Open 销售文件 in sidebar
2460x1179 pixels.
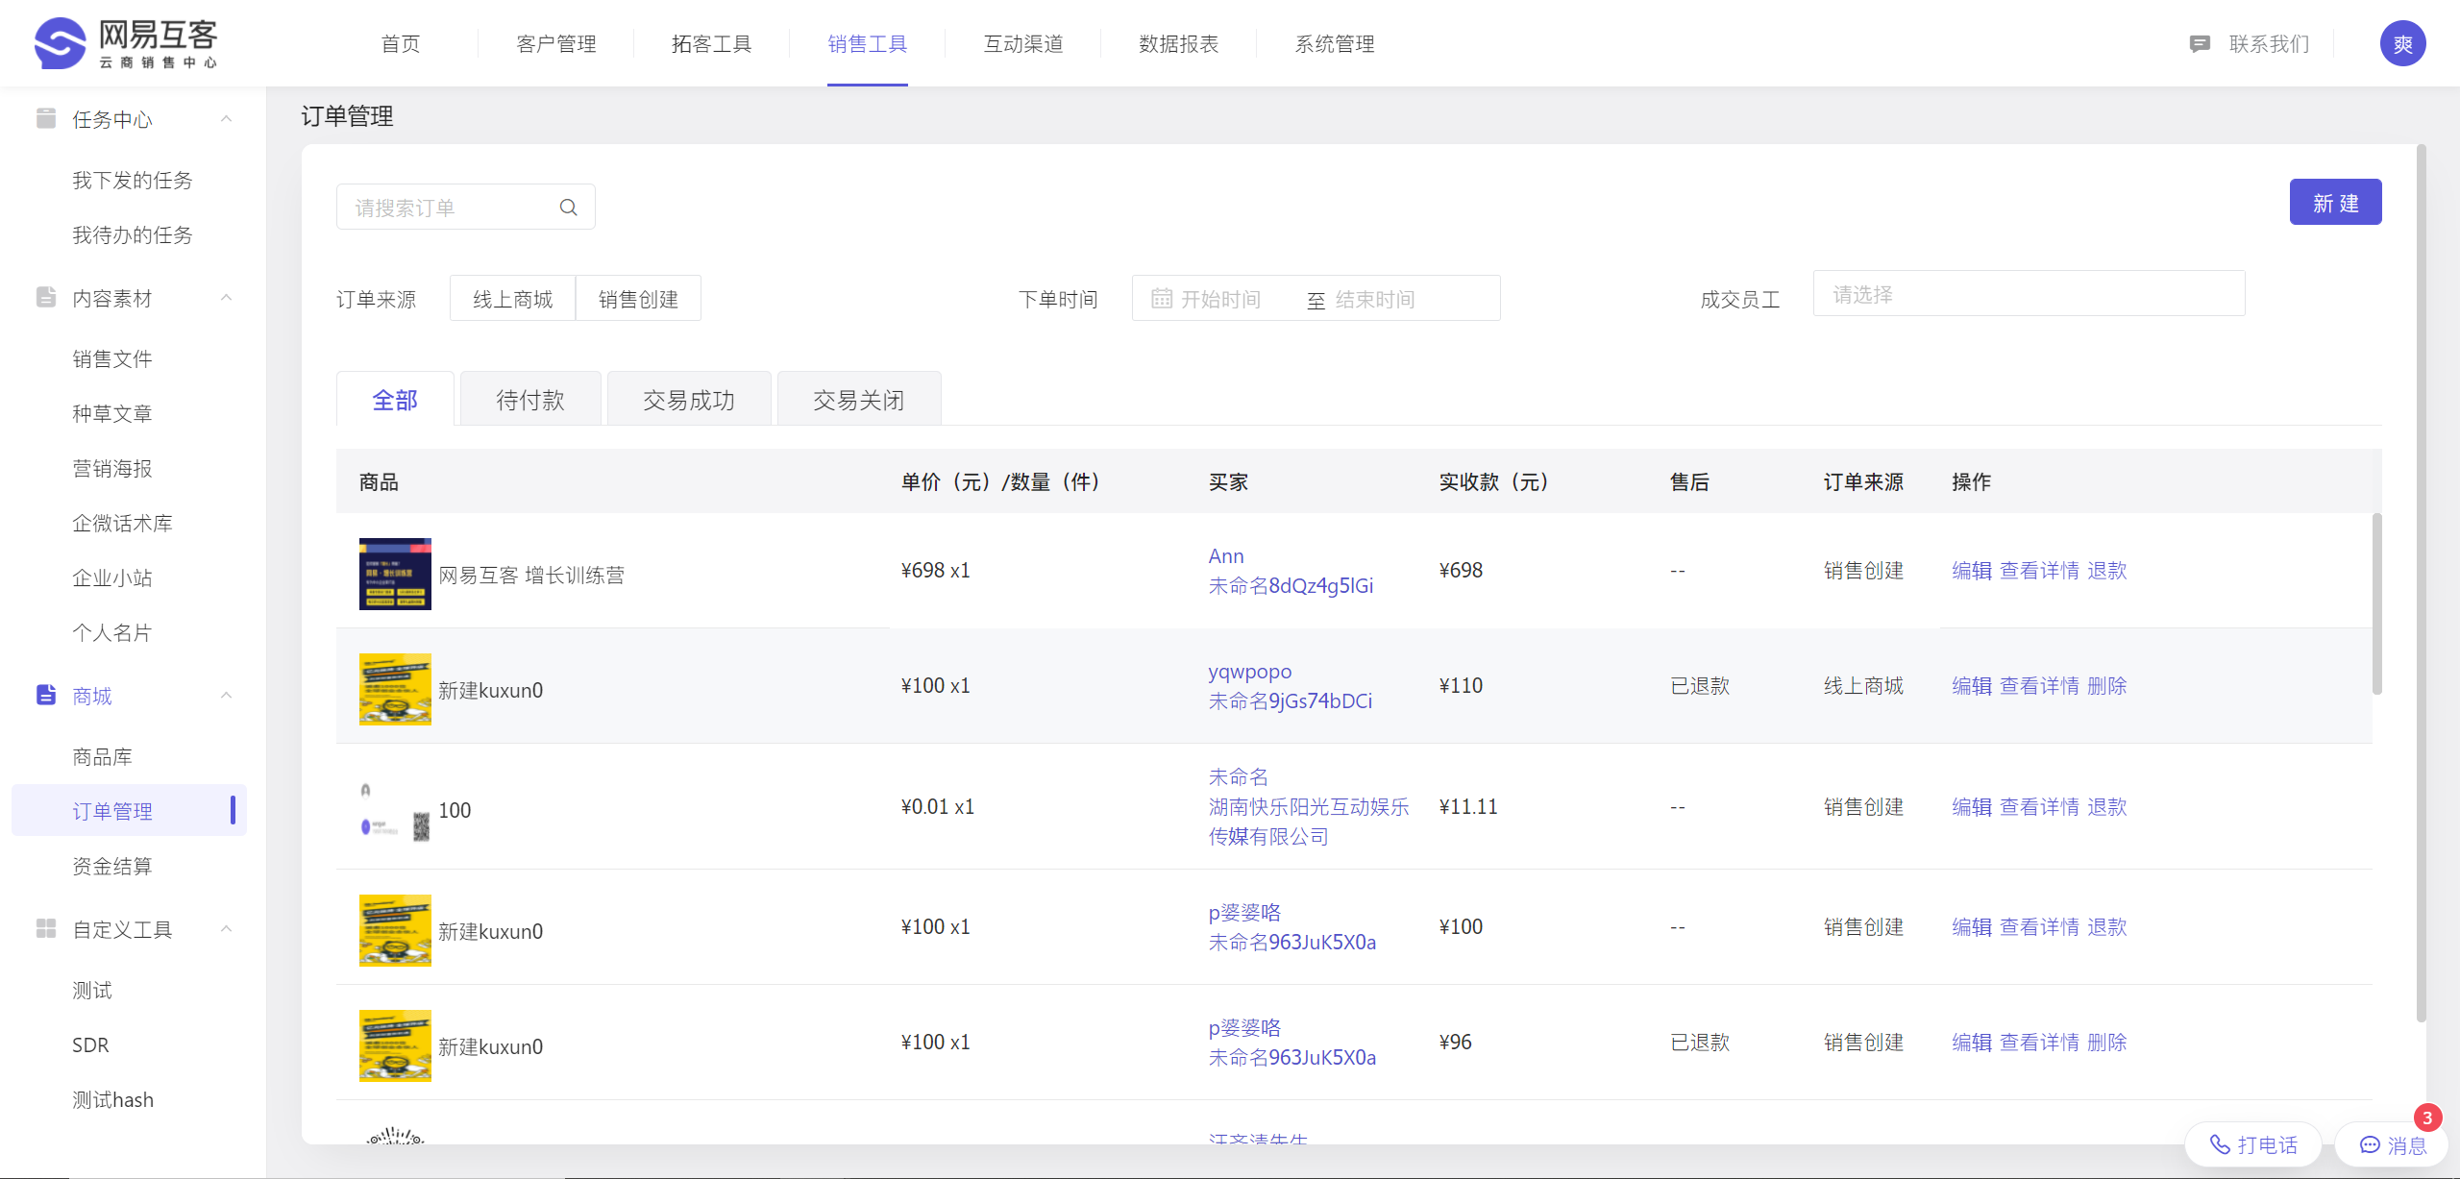pos(112,358)
